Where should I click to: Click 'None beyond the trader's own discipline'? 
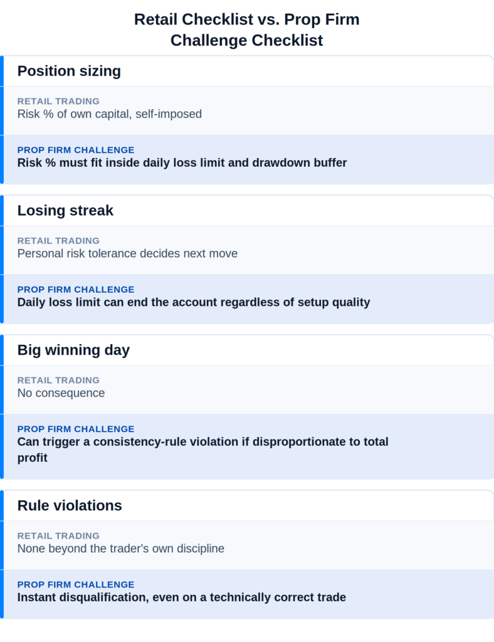(121, 549)
